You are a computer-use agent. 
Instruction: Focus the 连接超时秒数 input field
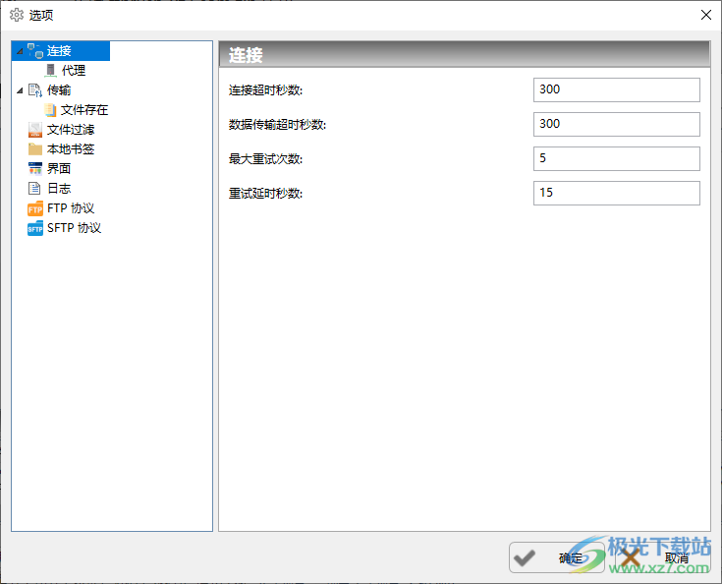click(617, 89)
